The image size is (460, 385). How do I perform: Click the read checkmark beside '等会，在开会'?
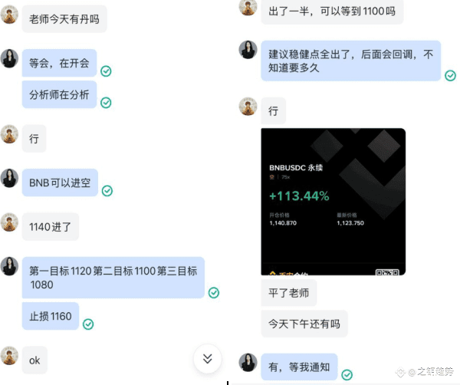click(x=106, y=71)
